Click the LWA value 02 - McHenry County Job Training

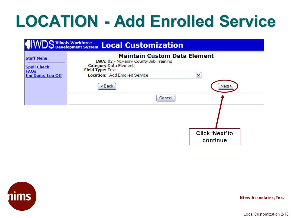click(x=140, y=61)
